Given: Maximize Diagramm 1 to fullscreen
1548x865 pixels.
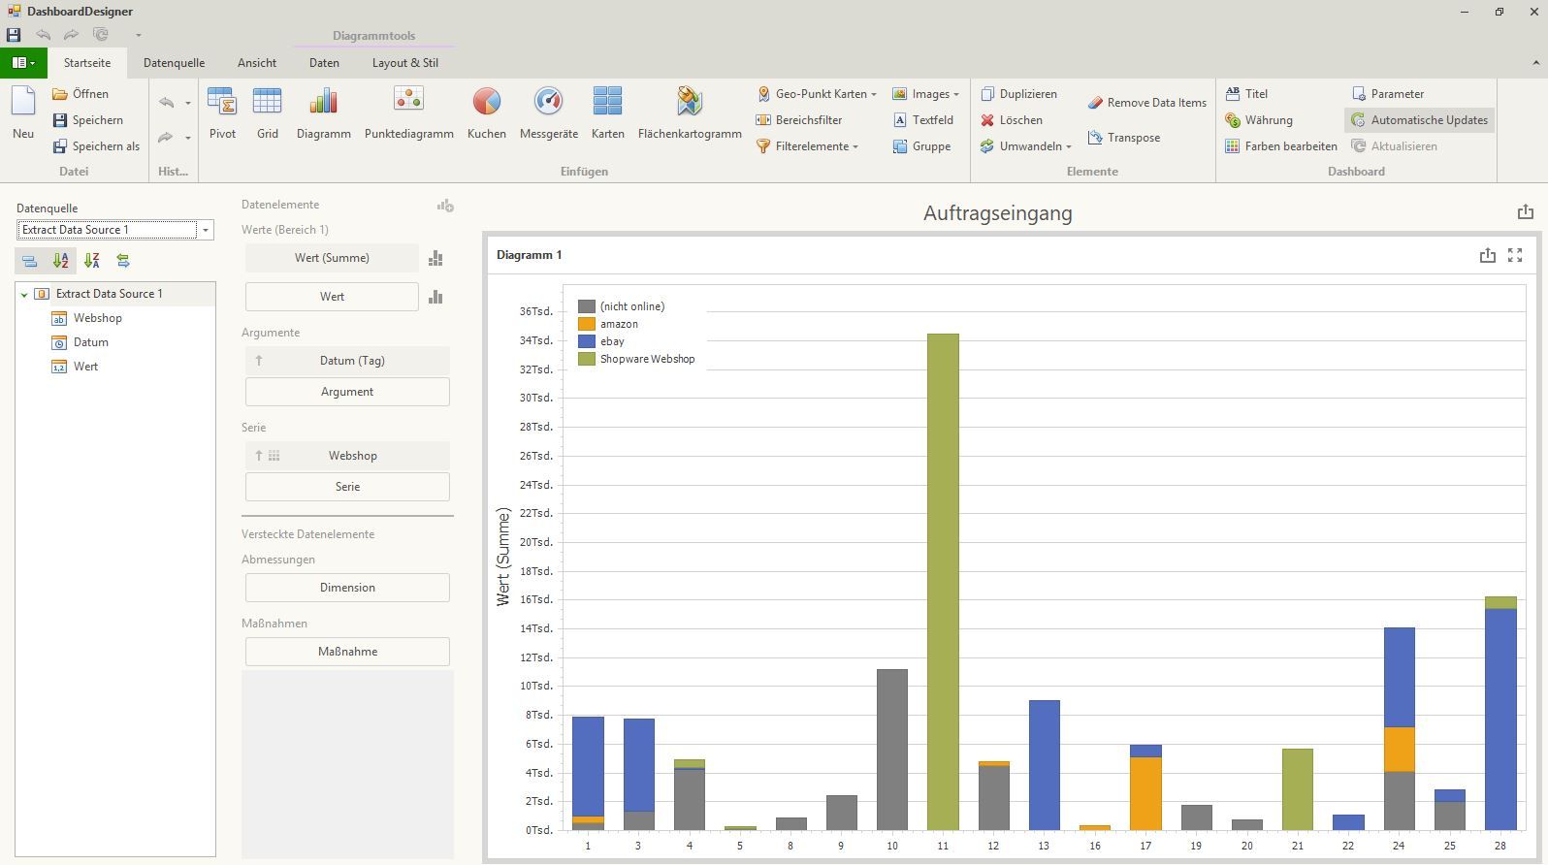Looking at the screenshot, I should click(x=1515, y=255).
